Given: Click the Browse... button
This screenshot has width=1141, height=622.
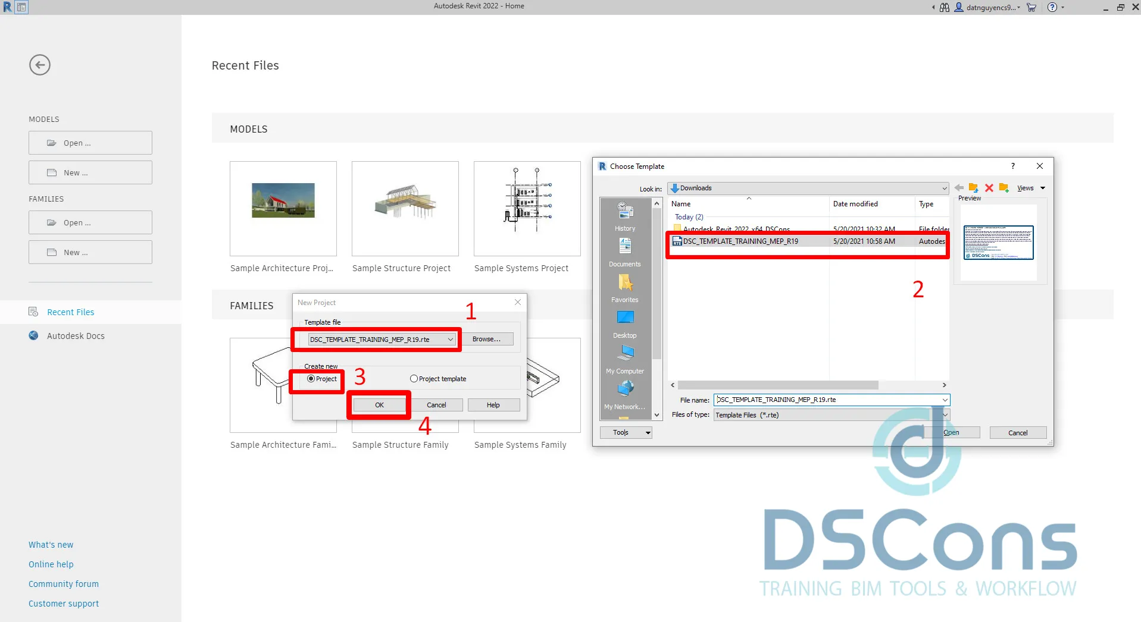Looking at the screenshot, I should 486,340.
